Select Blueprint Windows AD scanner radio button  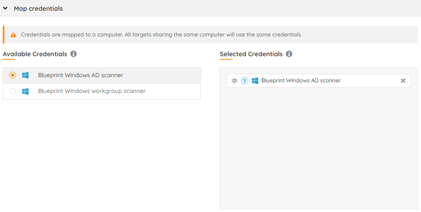(x=13, y=75)
